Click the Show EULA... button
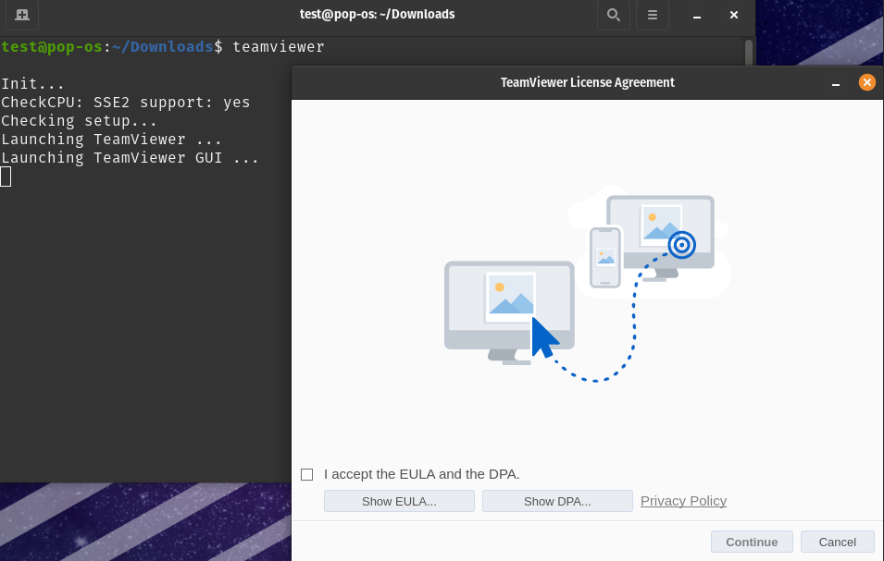Viewport: 884px width, 561px height. tap(399, 501)
